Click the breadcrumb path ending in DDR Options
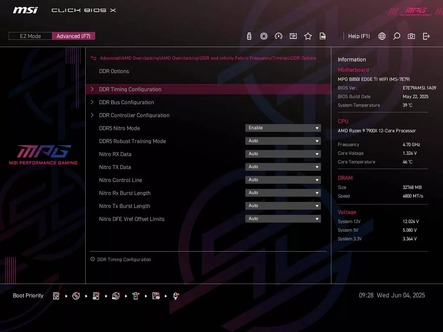 (208, 58)
